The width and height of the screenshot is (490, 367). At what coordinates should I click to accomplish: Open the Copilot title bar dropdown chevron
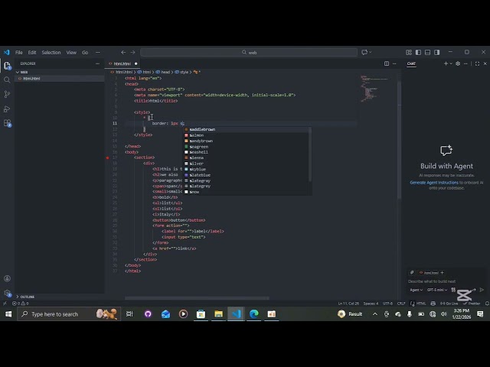click(x=371, y=53)
